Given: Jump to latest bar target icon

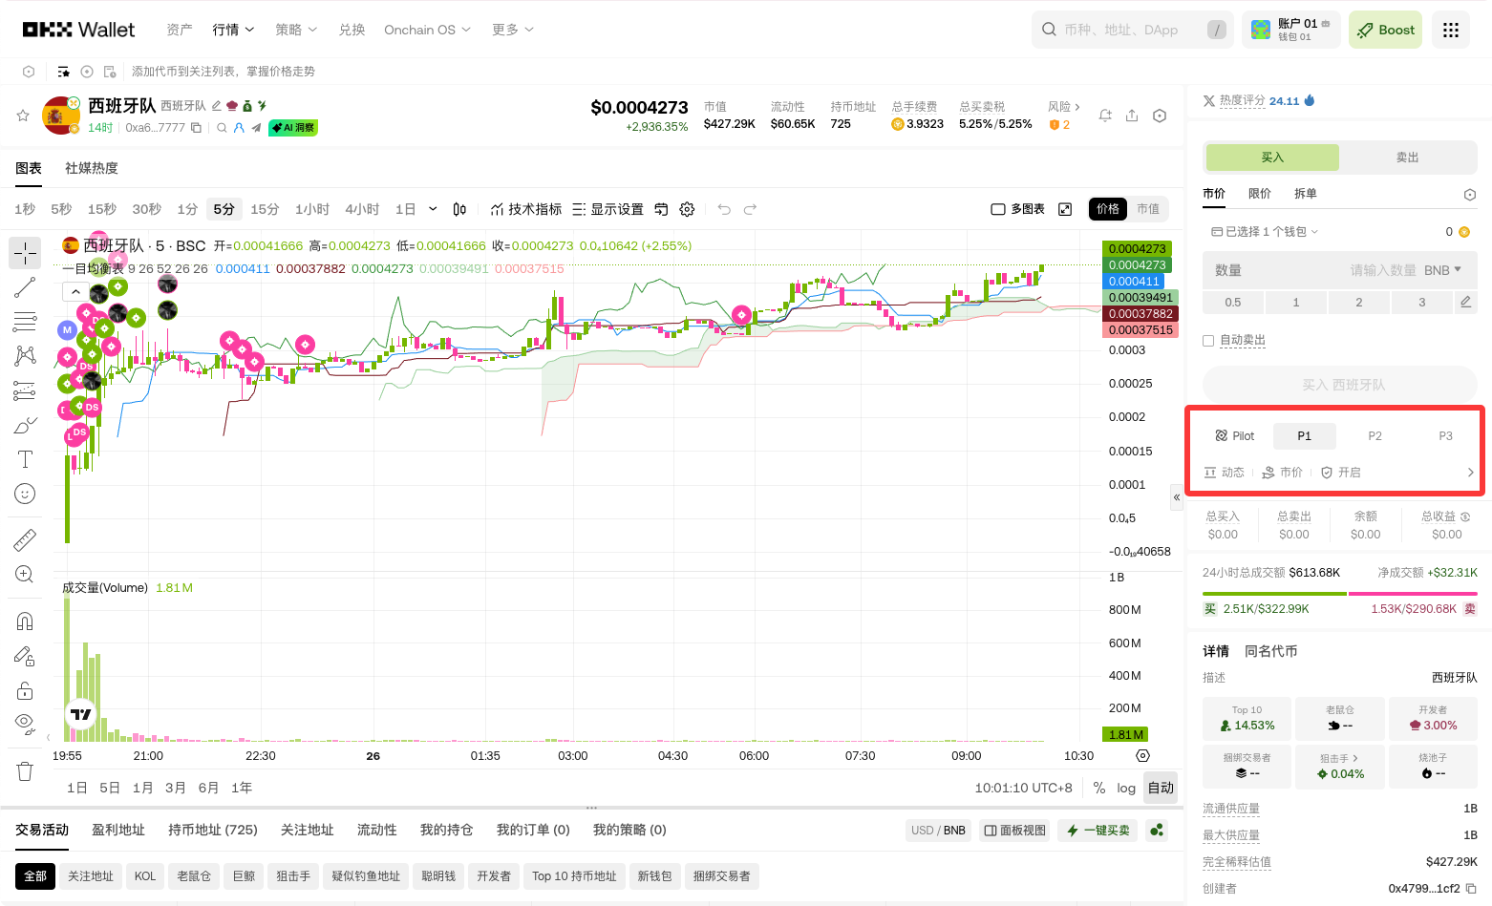Looking at the screenshot, I should [x=1142, y=755].
